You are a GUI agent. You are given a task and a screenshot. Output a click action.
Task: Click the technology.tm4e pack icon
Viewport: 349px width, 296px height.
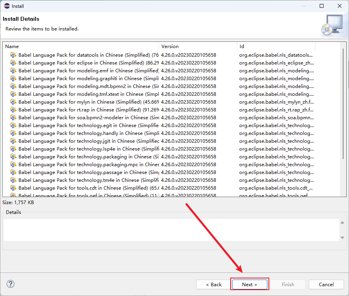[x=13, y=180]
